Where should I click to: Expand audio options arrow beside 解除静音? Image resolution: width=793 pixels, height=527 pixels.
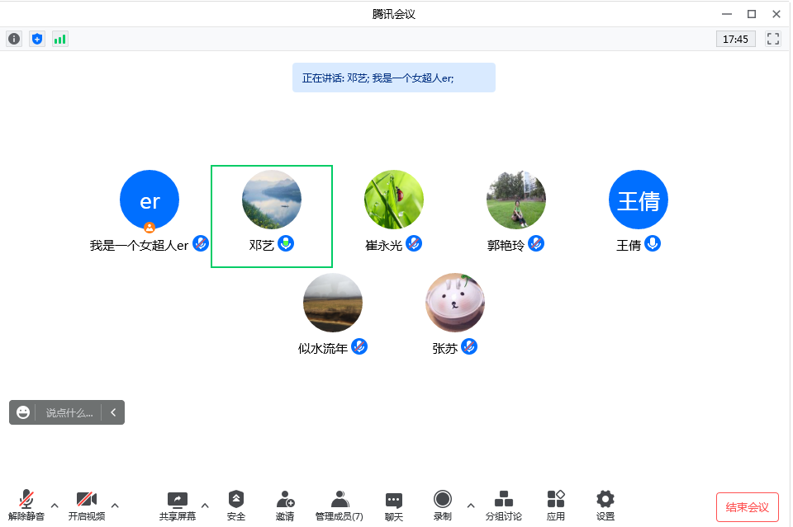pyautogui.click(x=55, y=506)
